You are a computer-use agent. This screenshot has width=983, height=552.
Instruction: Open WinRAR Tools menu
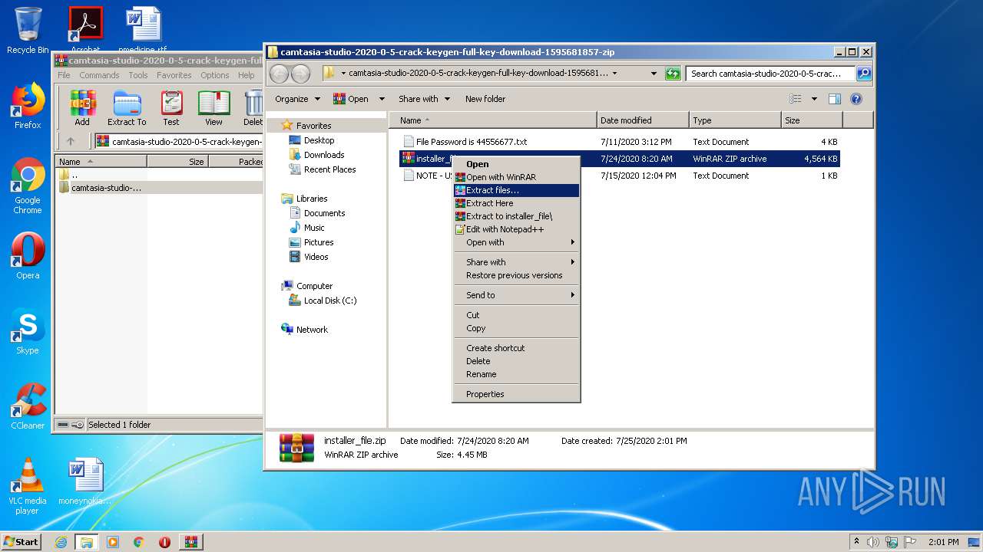coord(138,75)
